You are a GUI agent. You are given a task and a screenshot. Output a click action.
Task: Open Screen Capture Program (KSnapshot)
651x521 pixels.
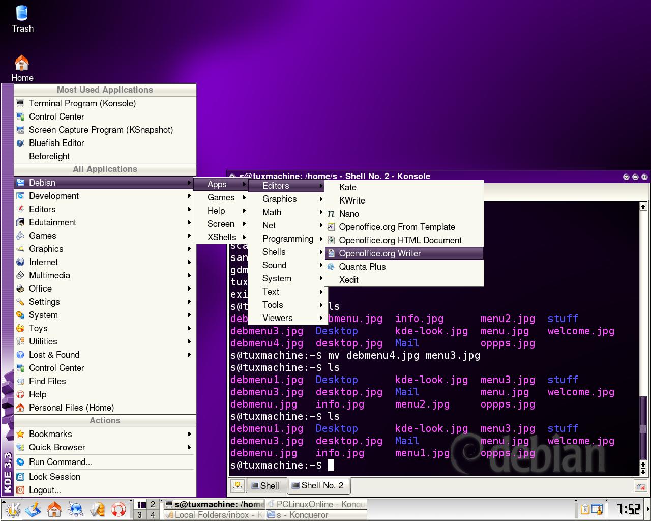pyautogui.click(x=105, y=130)
